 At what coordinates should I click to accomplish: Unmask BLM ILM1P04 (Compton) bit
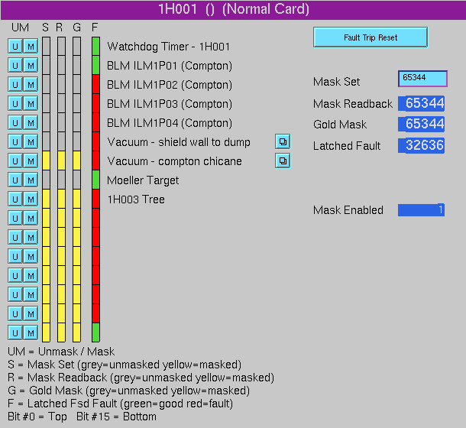(x=15, y=122)
